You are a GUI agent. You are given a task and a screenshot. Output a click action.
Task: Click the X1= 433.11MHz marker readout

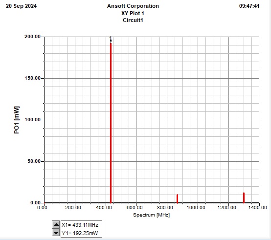click(x=80, y=225)
